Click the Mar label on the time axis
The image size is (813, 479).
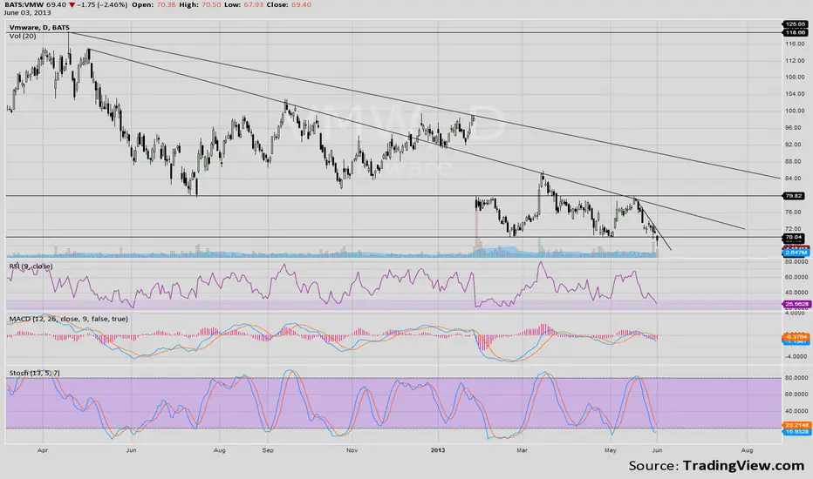click(x=523, y=450)
